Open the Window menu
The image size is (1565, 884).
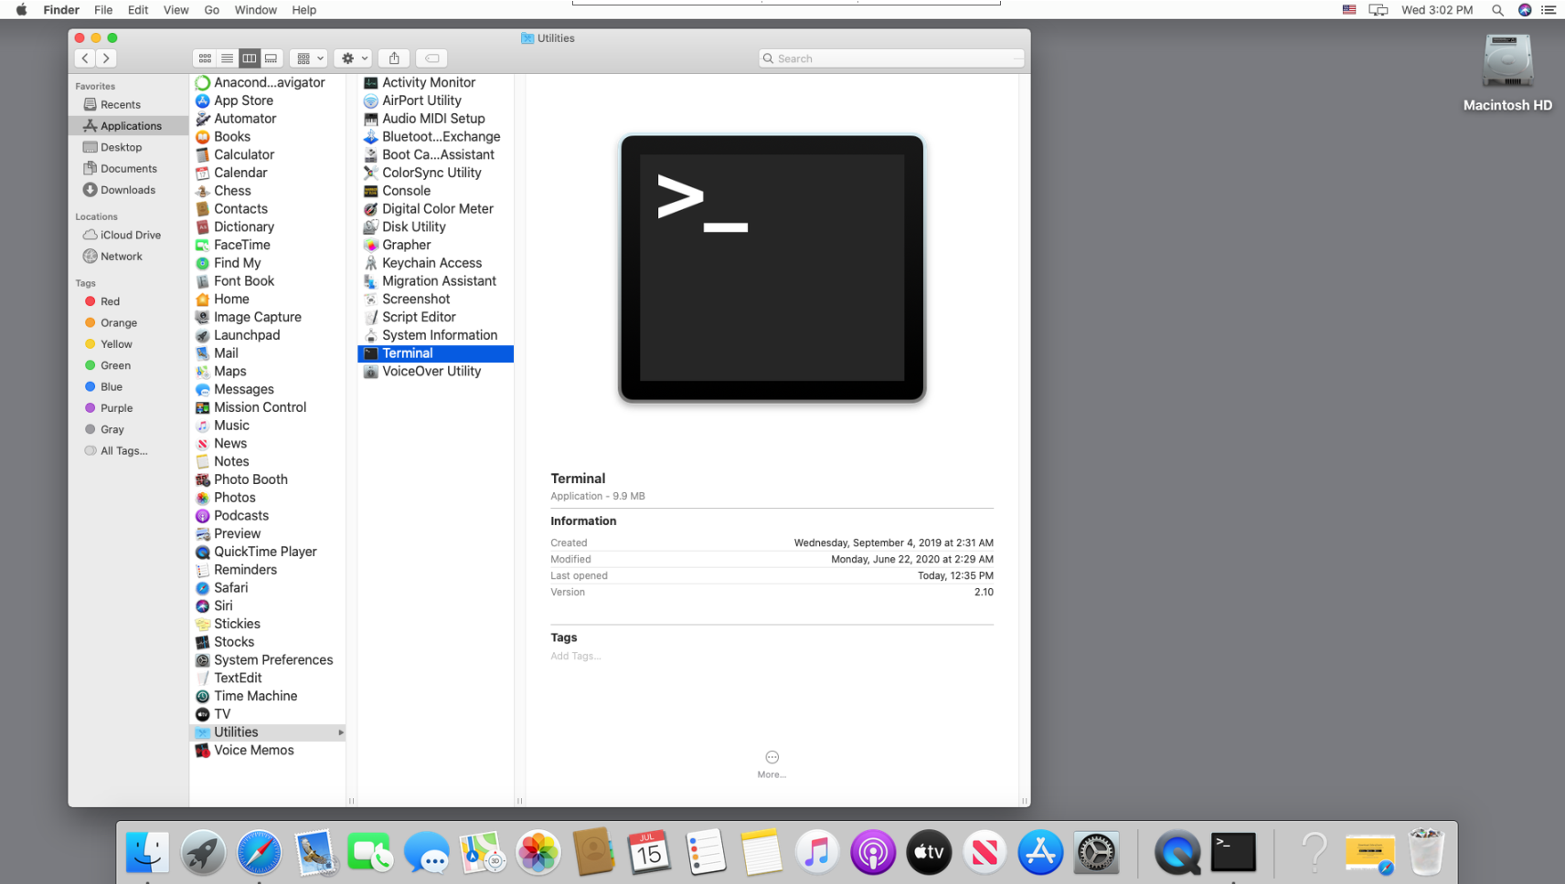(x=256, y=10)
